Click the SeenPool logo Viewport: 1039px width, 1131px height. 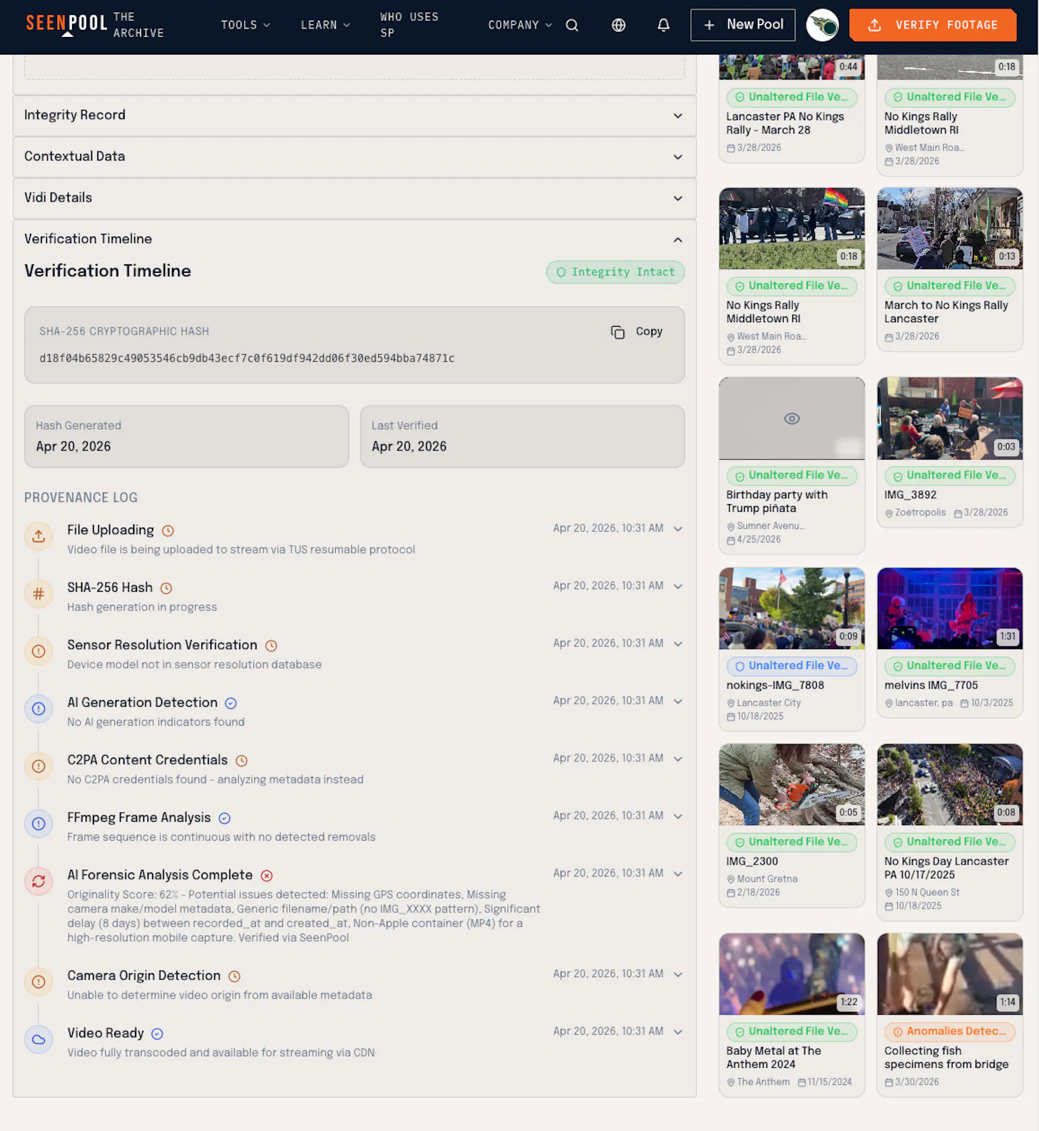66,24
